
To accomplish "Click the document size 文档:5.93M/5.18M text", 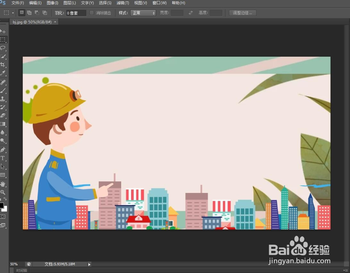I will click(x=60, y=264).
